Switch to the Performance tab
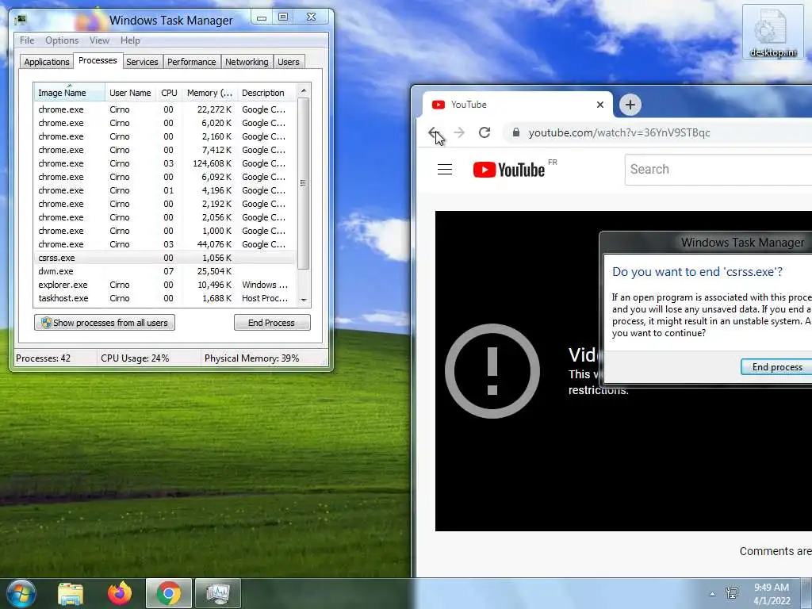This screenshot has width=812, height=609. tap(192, 62)
